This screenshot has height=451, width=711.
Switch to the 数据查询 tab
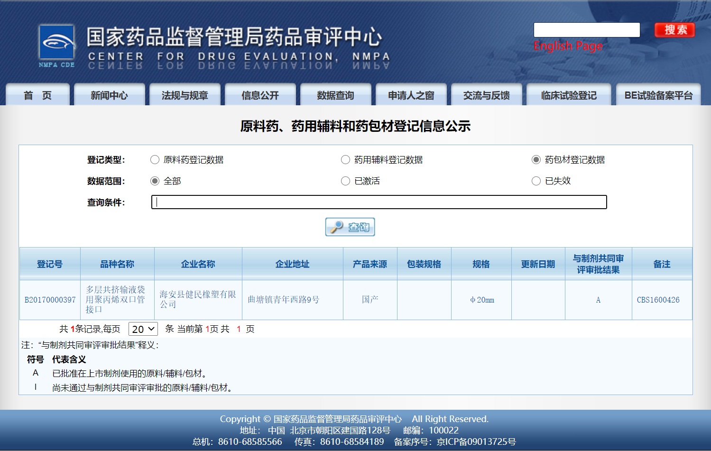coord(335,95)
